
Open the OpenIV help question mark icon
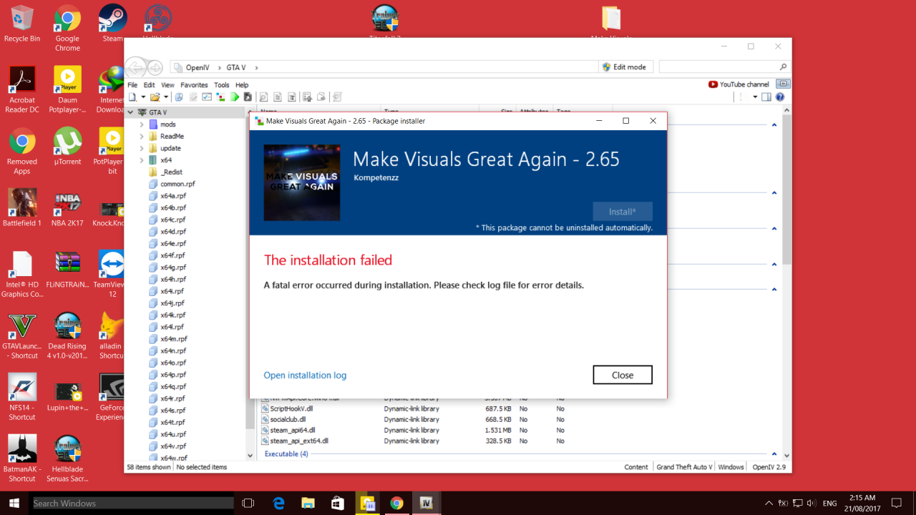[780, 97]
